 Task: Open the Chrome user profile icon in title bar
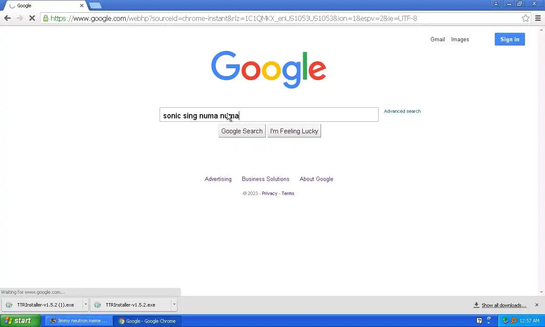[496, 3]
